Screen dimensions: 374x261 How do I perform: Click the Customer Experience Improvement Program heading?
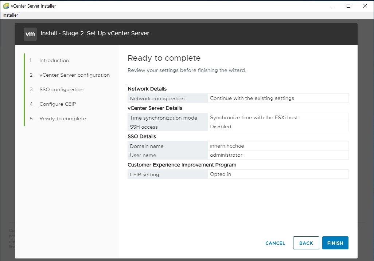tap(182, 165)
